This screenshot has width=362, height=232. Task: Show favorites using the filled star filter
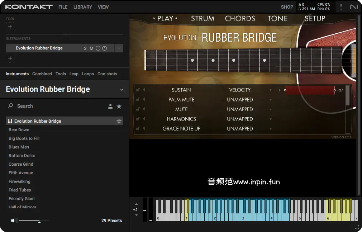[x=119, y=106]
